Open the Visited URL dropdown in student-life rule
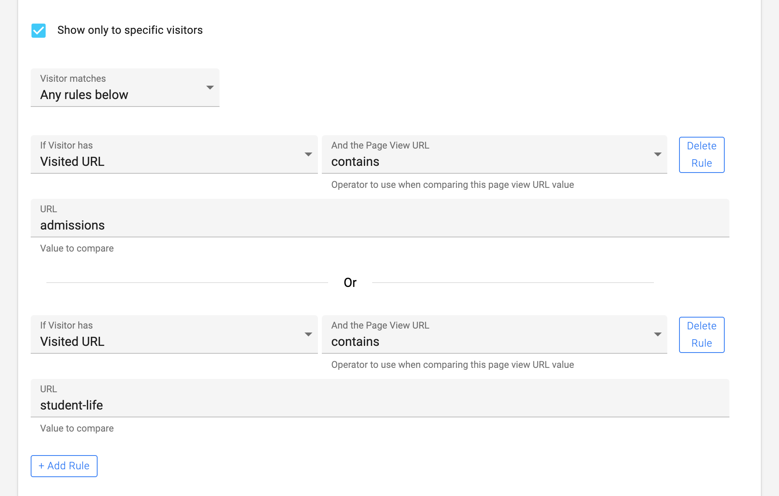779x496 pixels. [x=174, y=334]
